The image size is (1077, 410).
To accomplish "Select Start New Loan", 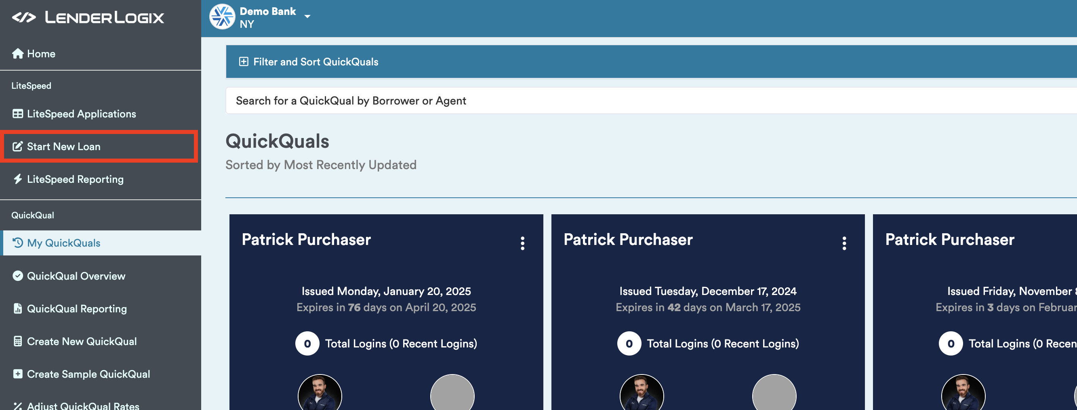I will point(99,146).
